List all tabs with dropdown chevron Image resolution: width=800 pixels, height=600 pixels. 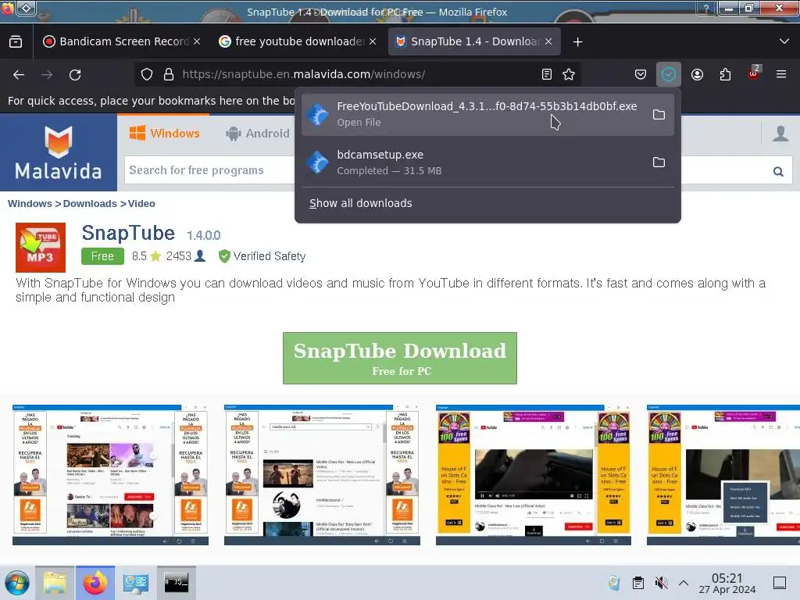coord(784,41)
